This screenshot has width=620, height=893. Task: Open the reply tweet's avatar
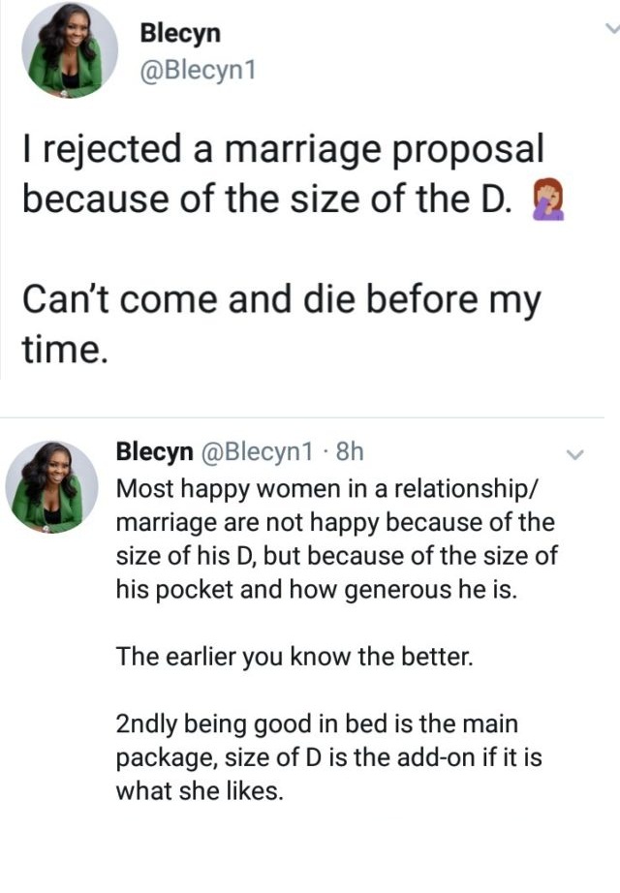(x=52, y=487)
